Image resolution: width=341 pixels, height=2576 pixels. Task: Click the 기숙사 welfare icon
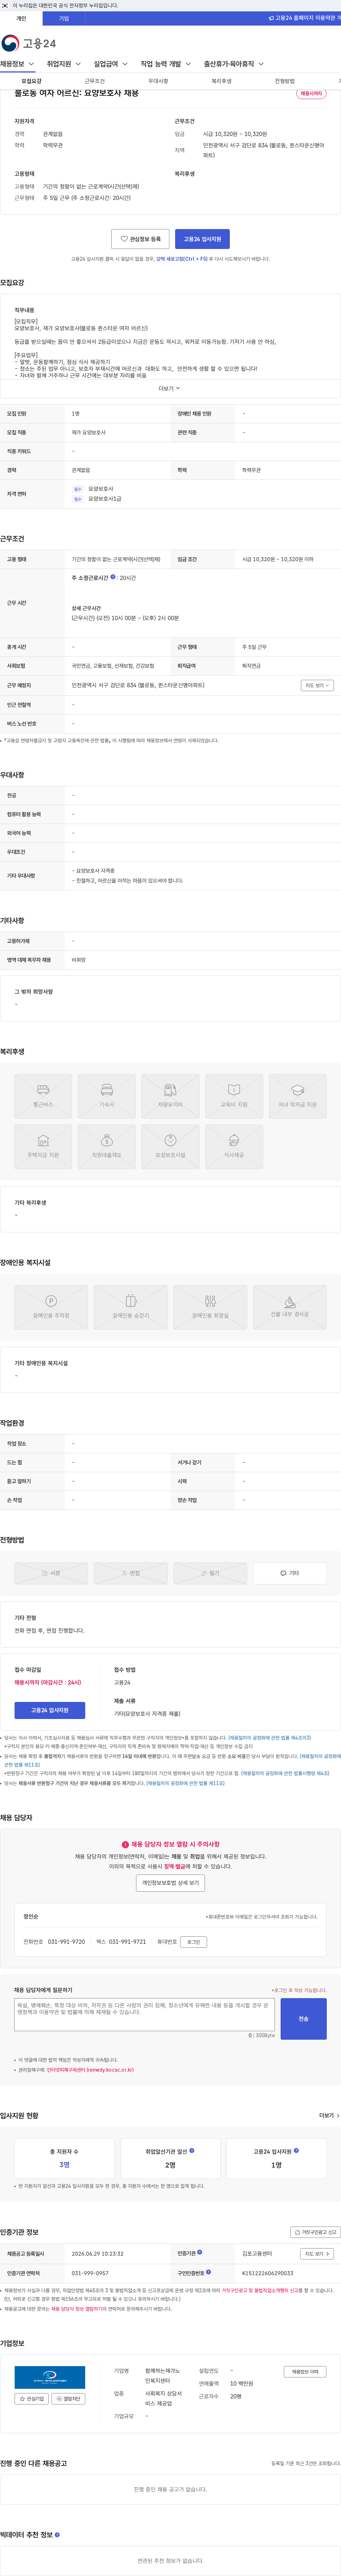(x=107, y=1096)
